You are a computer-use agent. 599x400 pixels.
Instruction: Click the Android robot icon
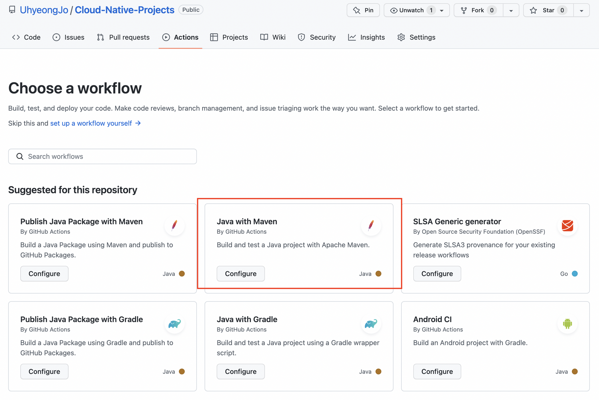tap(567, 324)
